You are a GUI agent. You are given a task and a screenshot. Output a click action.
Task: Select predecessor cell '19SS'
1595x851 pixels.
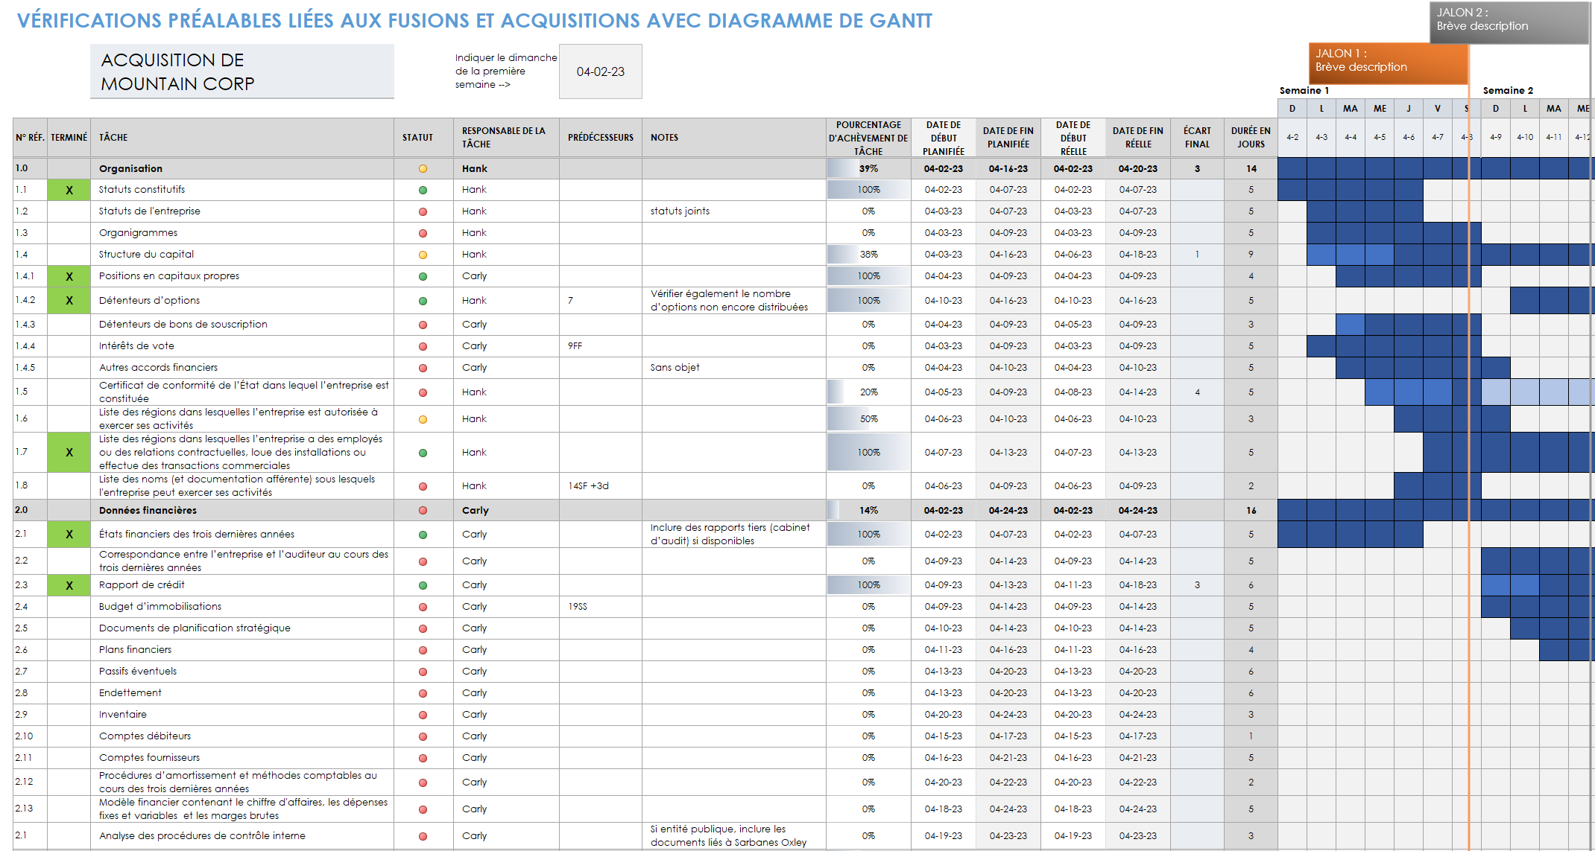pyautogui.click(x=601, y=607)
